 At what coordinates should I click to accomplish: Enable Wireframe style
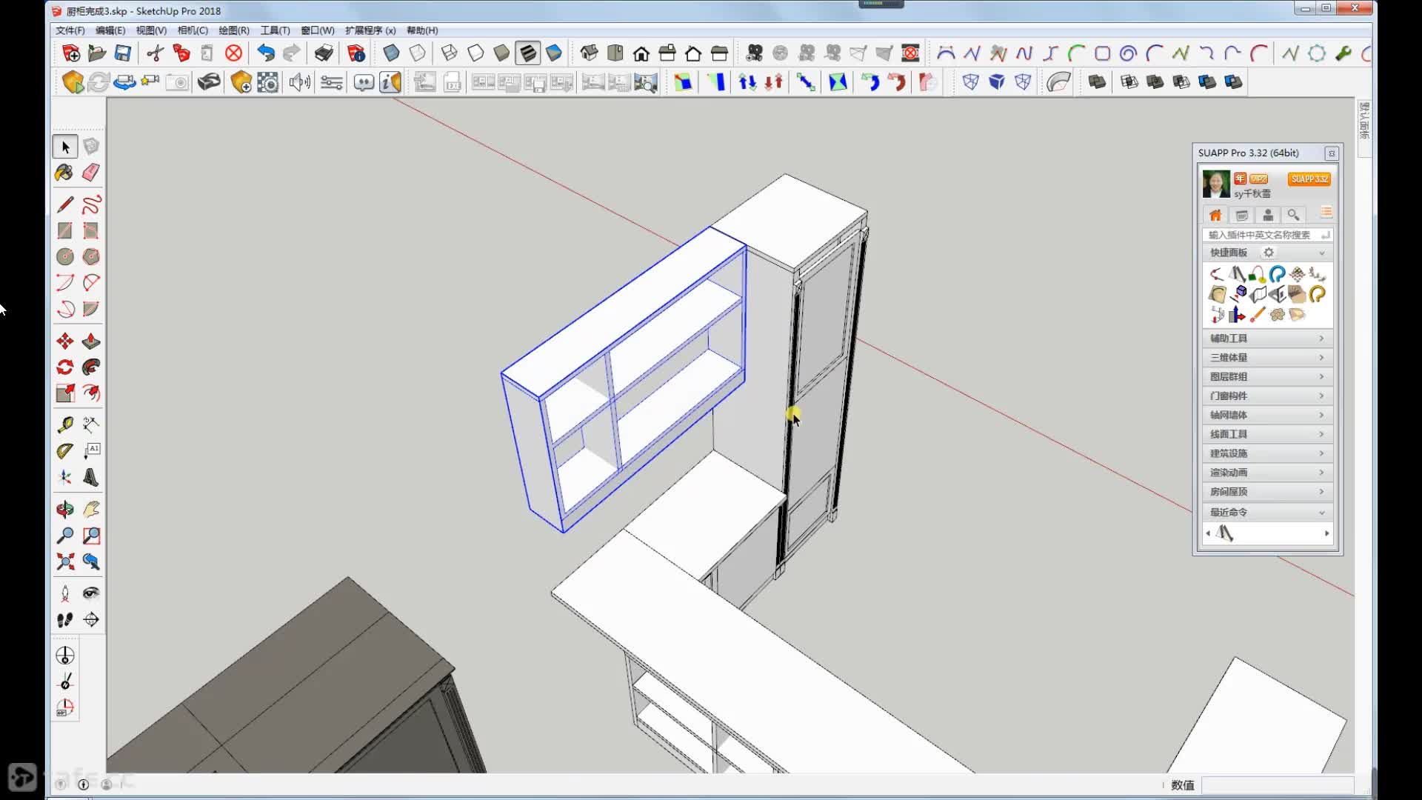(449, 53)
